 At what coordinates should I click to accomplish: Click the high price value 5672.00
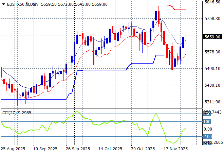pos(66,4)
